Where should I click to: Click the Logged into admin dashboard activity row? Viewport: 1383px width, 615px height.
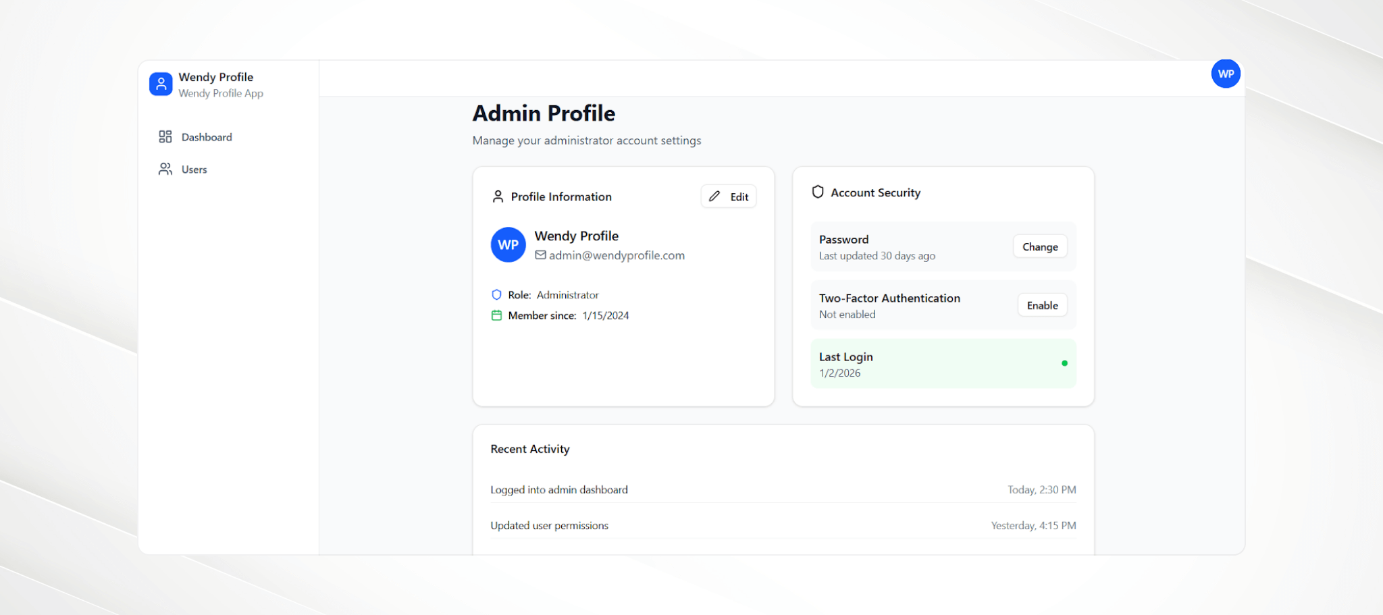point(559,489)
